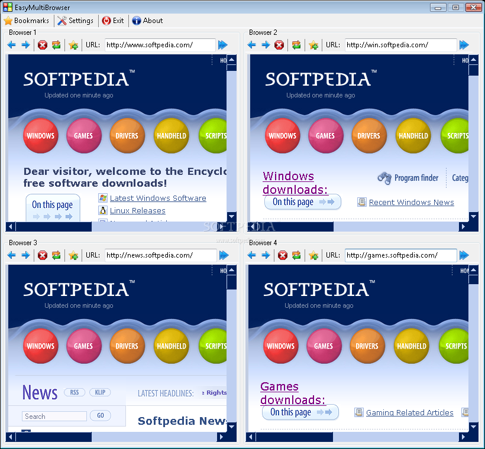Click SCRIPTS ball in Browser 3
This screenshot has width=485, height=449.
coord(214,346)
